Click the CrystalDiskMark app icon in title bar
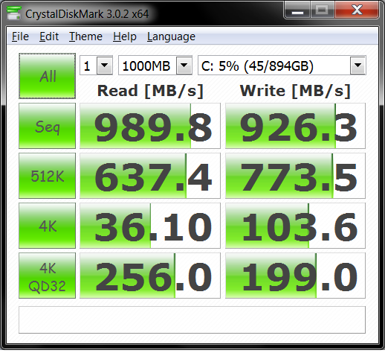The width and height of the screenshot is (385, 353). 14,13
